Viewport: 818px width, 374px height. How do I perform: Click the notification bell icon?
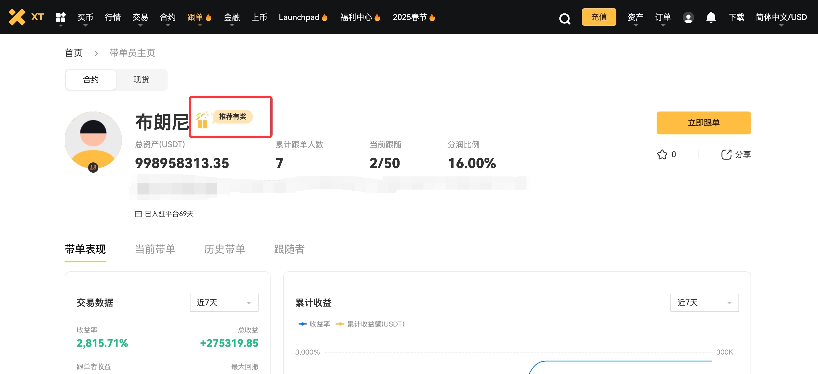click(x=711, y=17)
